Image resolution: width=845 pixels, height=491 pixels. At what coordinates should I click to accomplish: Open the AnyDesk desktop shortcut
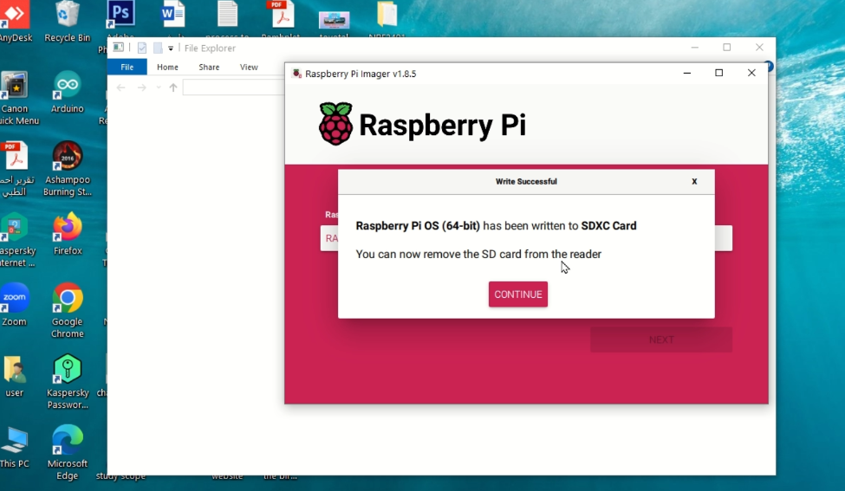[15, 22]
